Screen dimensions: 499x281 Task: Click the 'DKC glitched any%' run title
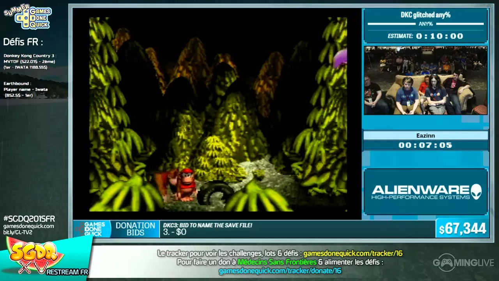[425, 15]
